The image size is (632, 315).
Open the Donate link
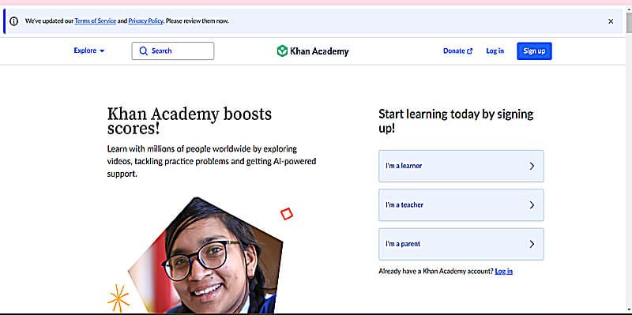[458, 51]
